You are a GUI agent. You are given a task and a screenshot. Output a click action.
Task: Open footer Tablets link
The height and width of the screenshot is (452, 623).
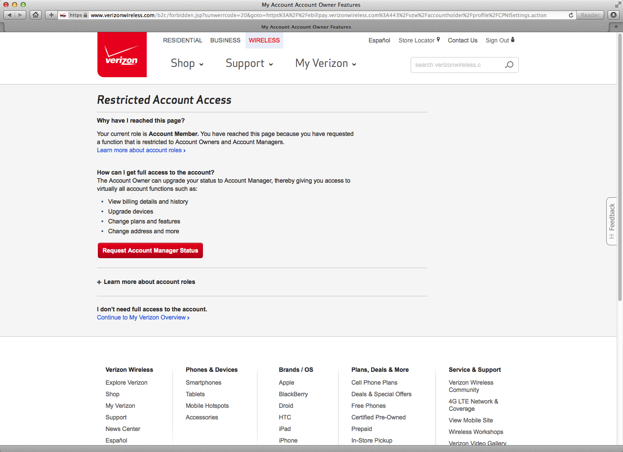[195, 394]
